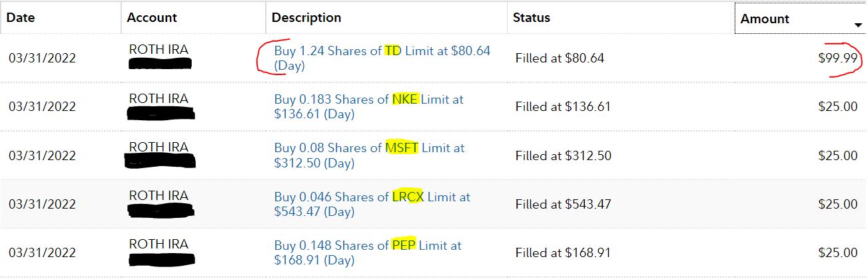Click the Account column header

[152, 18]
